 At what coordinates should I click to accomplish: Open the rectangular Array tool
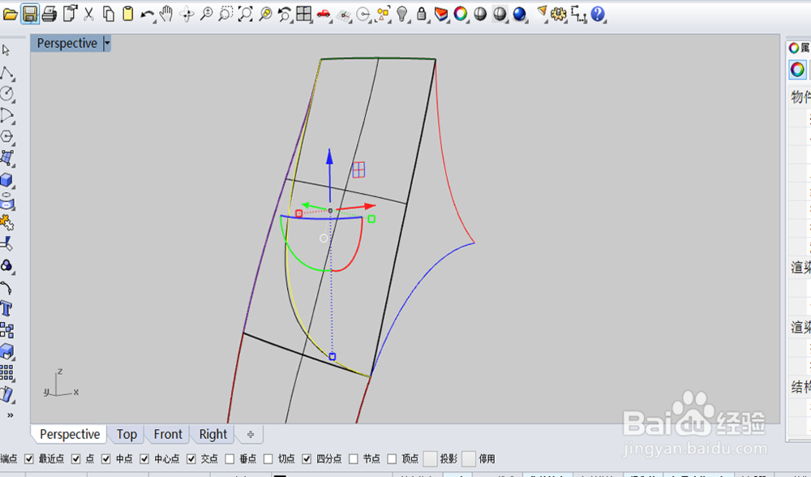pyautogui.click(x=6, y=372)
